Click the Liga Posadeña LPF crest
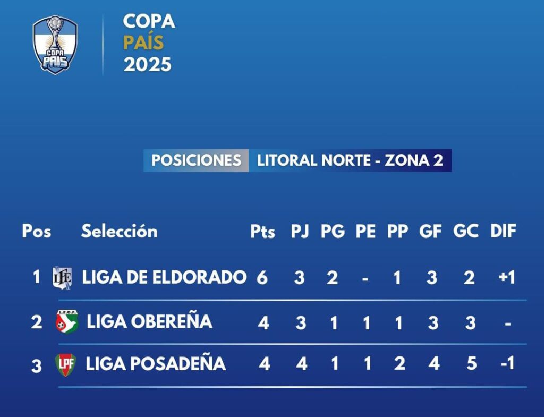 65,364
